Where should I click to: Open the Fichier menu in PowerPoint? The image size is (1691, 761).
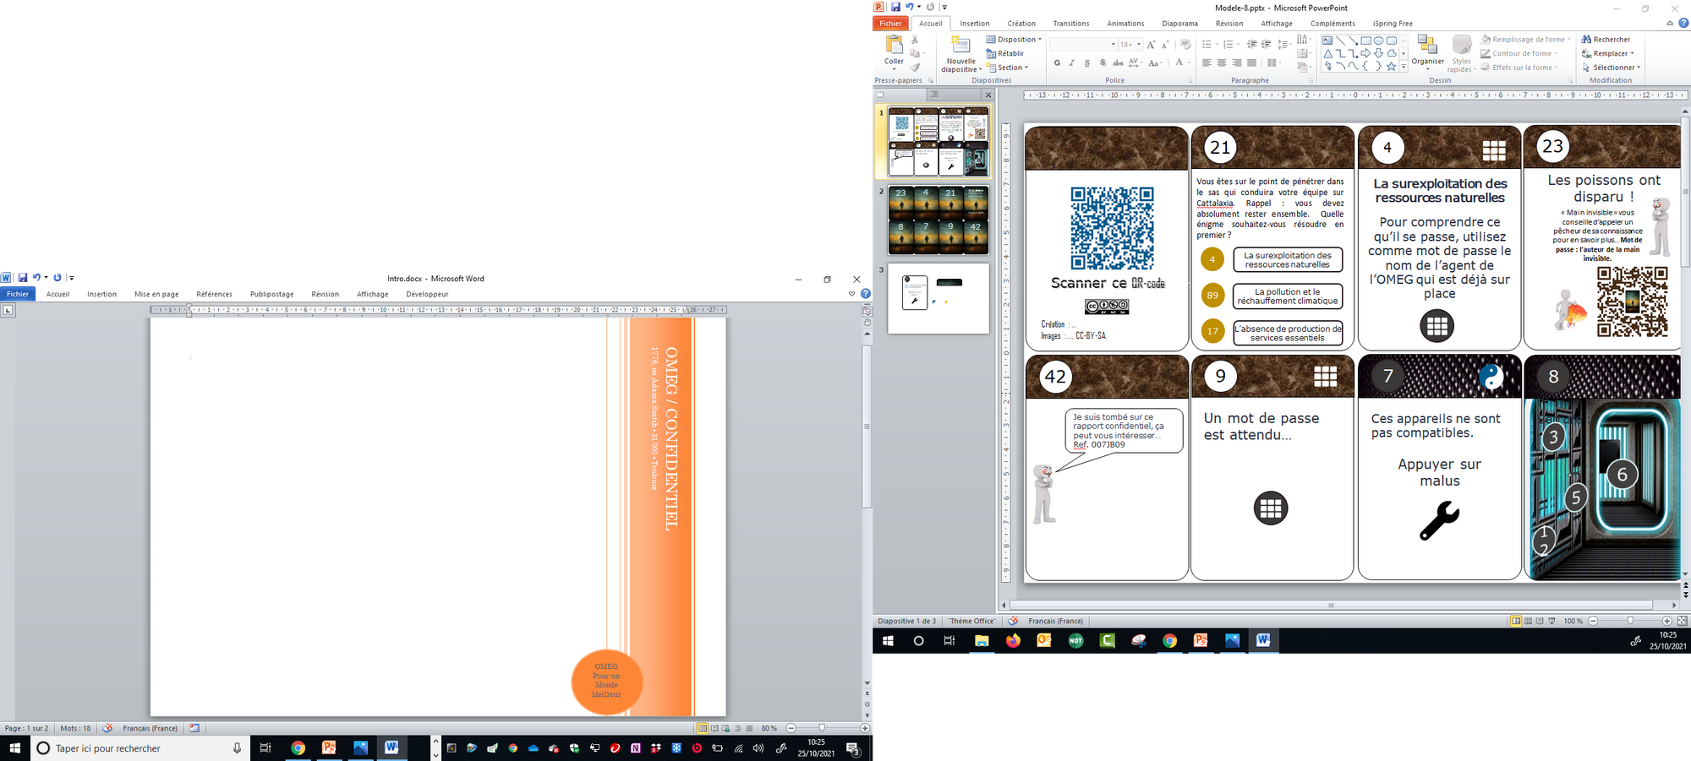(x=890, y=24)
